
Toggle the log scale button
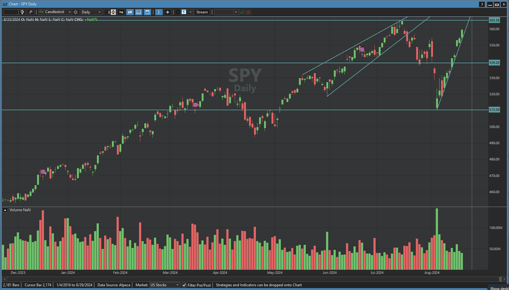click(x=121, y=12)
